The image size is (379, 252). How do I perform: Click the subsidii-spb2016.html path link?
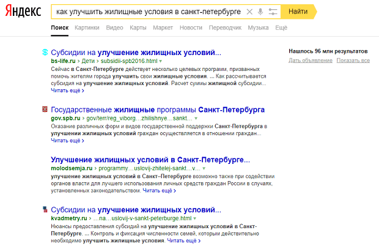pos(129,61)
